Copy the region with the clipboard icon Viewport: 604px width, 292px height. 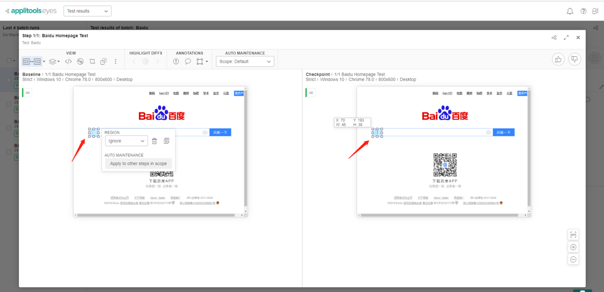click(x=167, y=141)
